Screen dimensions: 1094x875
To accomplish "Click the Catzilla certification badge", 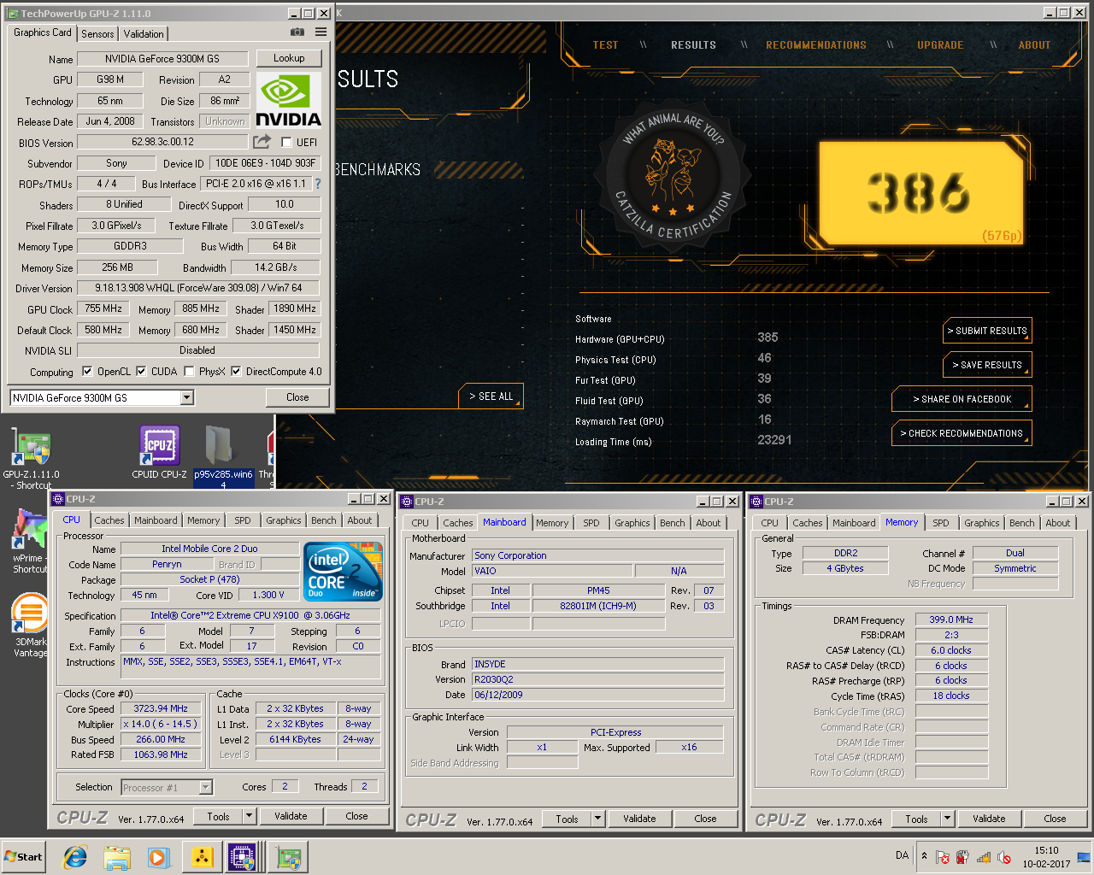I will 673,173.
